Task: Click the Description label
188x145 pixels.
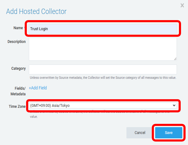Action: 17,42
